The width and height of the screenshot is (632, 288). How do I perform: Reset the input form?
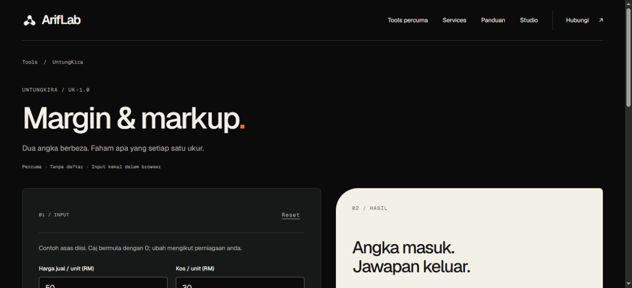[x=291, y=215]
